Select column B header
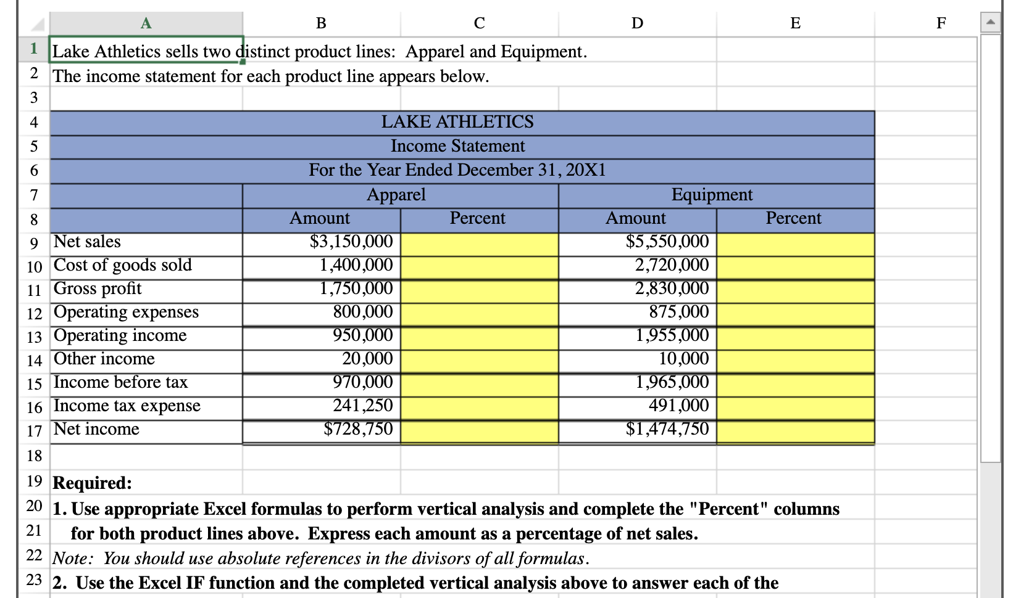Screen dimensions: 1021x598 pos(320,23)
